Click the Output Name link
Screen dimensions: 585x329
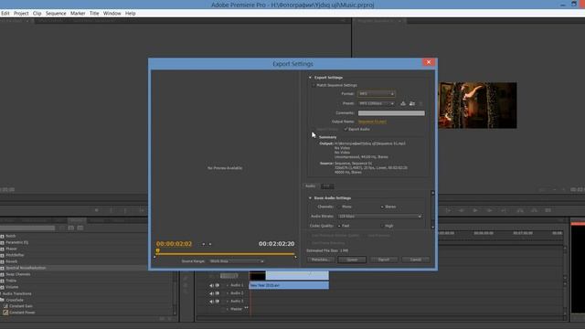(x=372, y=122)
